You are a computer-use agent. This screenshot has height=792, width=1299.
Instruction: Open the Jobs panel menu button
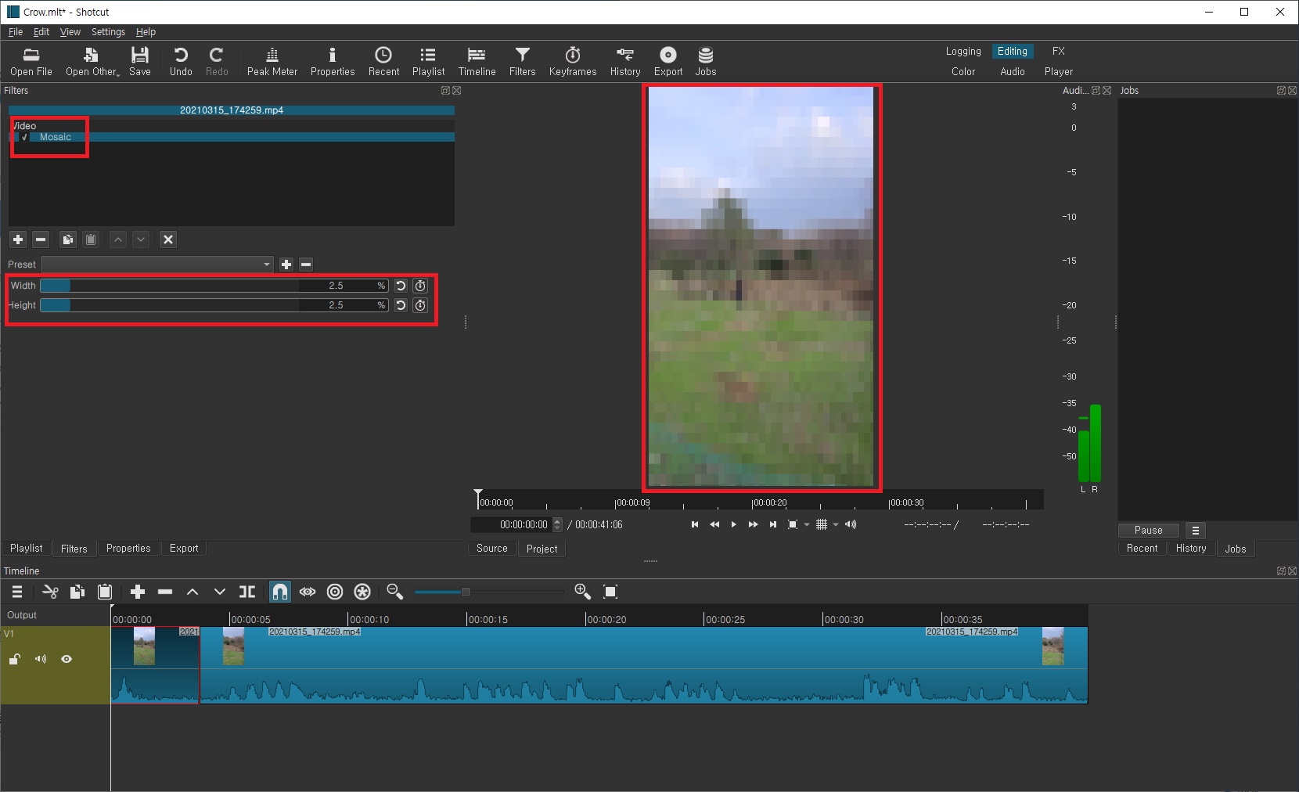1195,531
